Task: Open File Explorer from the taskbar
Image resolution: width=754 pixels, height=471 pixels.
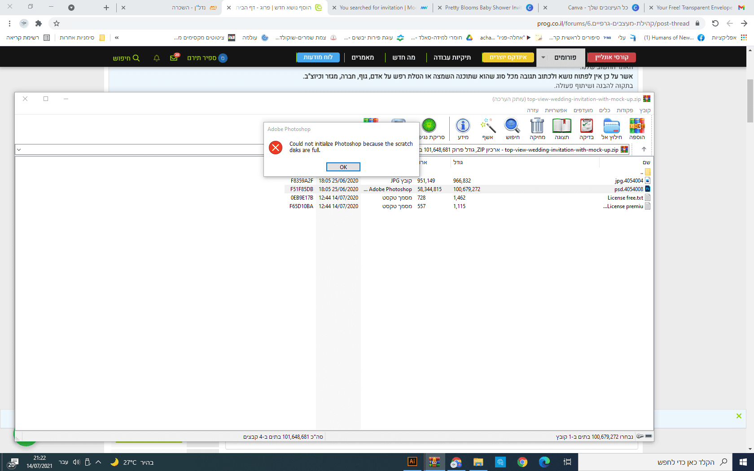Action: pyautogui.click(x=478, y=462)
